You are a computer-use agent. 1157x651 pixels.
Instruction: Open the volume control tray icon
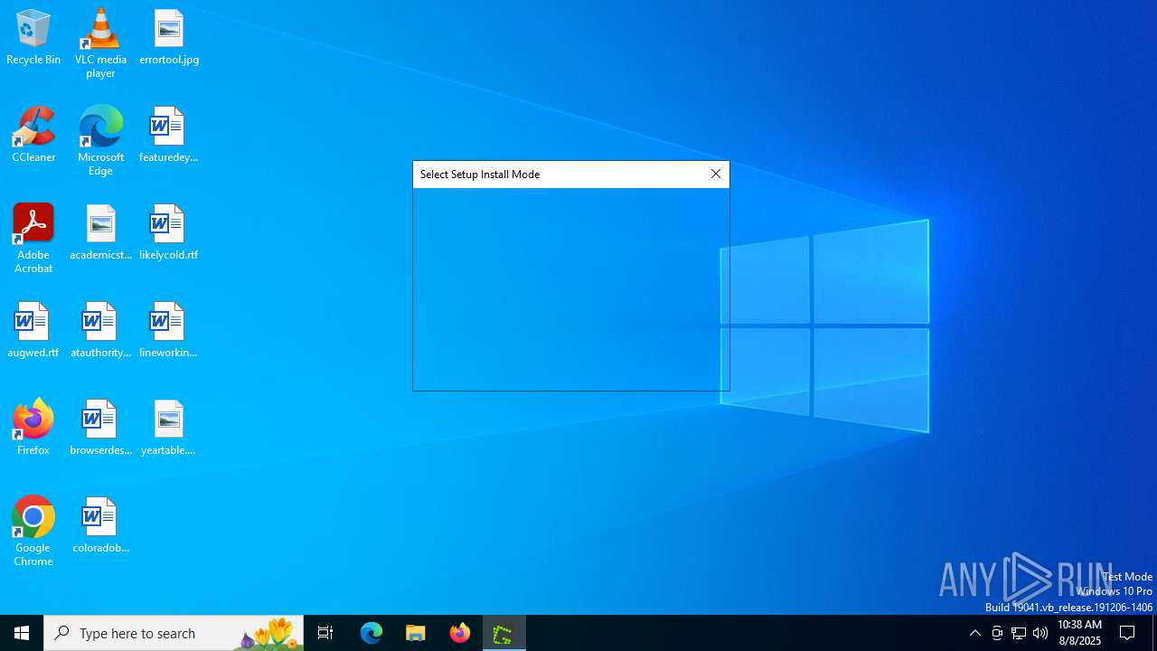(x=1040, y=633)
